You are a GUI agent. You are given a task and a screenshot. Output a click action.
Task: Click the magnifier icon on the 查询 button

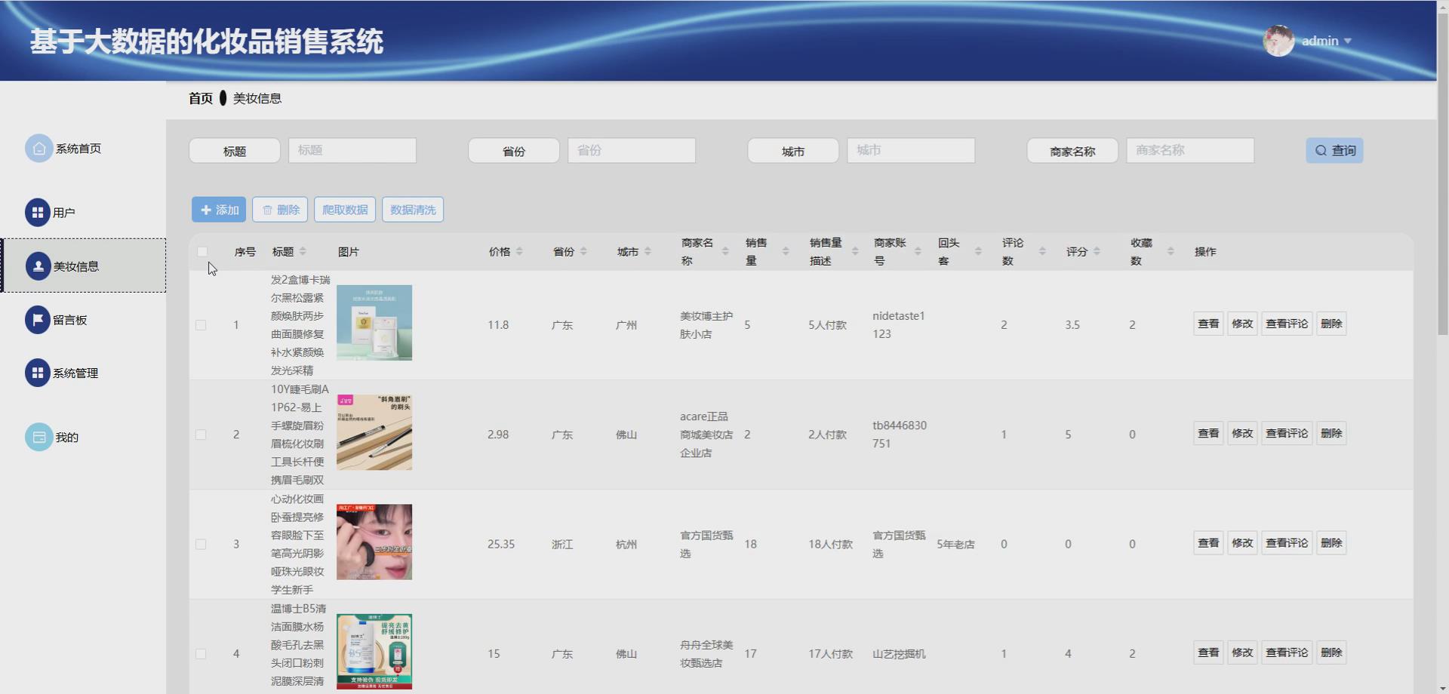[1321, 150]
